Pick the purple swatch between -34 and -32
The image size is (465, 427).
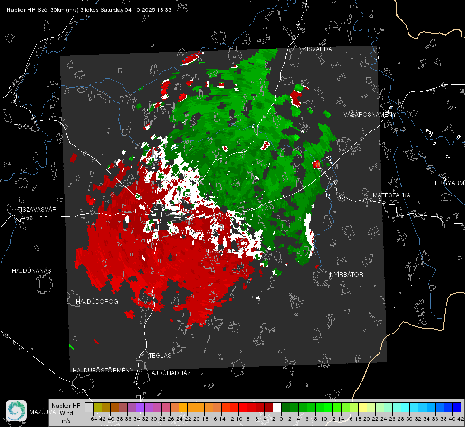[x=140, y=407]
